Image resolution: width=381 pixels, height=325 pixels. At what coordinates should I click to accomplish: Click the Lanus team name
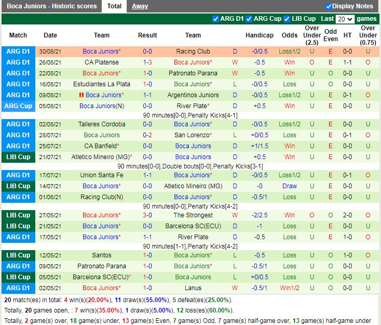[x=193, y=288]
